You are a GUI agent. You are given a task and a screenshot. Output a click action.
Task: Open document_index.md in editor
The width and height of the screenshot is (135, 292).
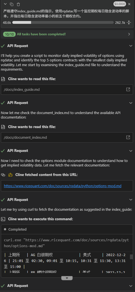click(x=128, y=137)
